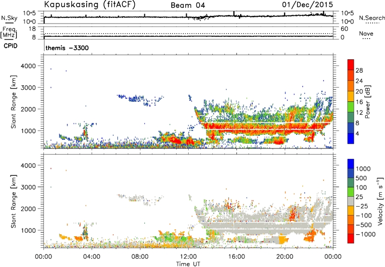Click the Time UT axis title
385x267 pixels.
click(188, 264)
